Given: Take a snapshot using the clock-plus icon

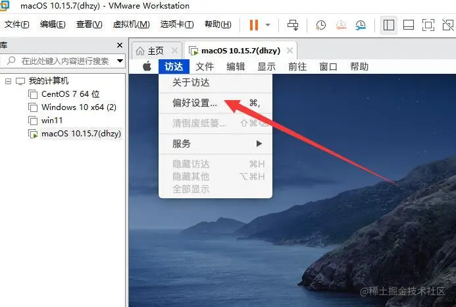Looking at the screenshot, I should pos(320,25).
